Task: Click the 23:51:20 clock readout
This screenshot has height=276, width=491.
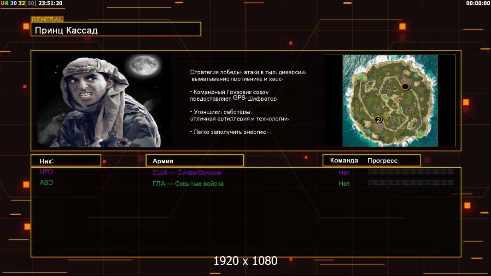Action: (50, 3)
